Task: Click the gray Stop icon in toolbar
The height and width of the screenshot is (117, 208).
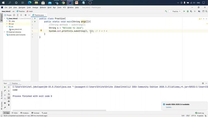Action: [195, 11]
